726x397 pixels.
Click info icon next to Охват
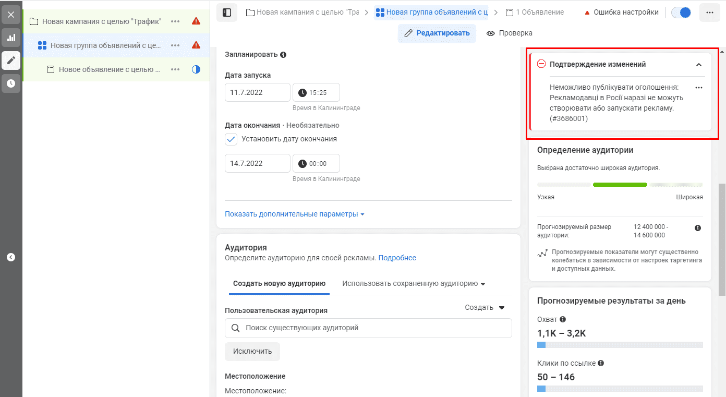(563, 319)
